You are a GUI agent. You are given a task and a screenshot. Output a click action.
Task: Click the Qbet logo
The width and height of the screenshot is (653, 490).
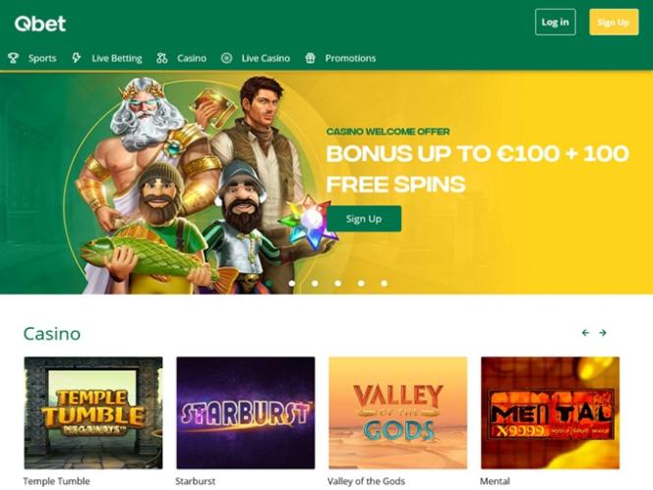[40, 24]
